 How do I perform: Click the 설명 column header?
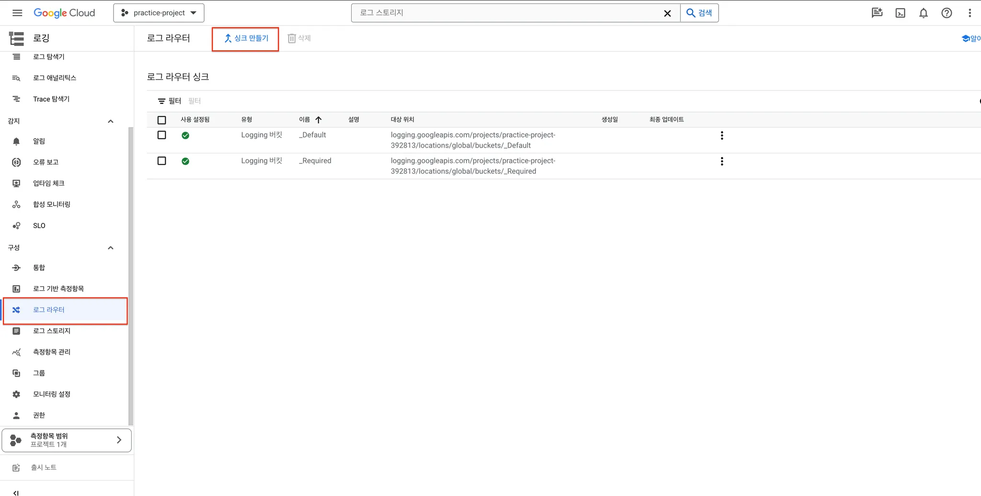[x=354, y=120]
